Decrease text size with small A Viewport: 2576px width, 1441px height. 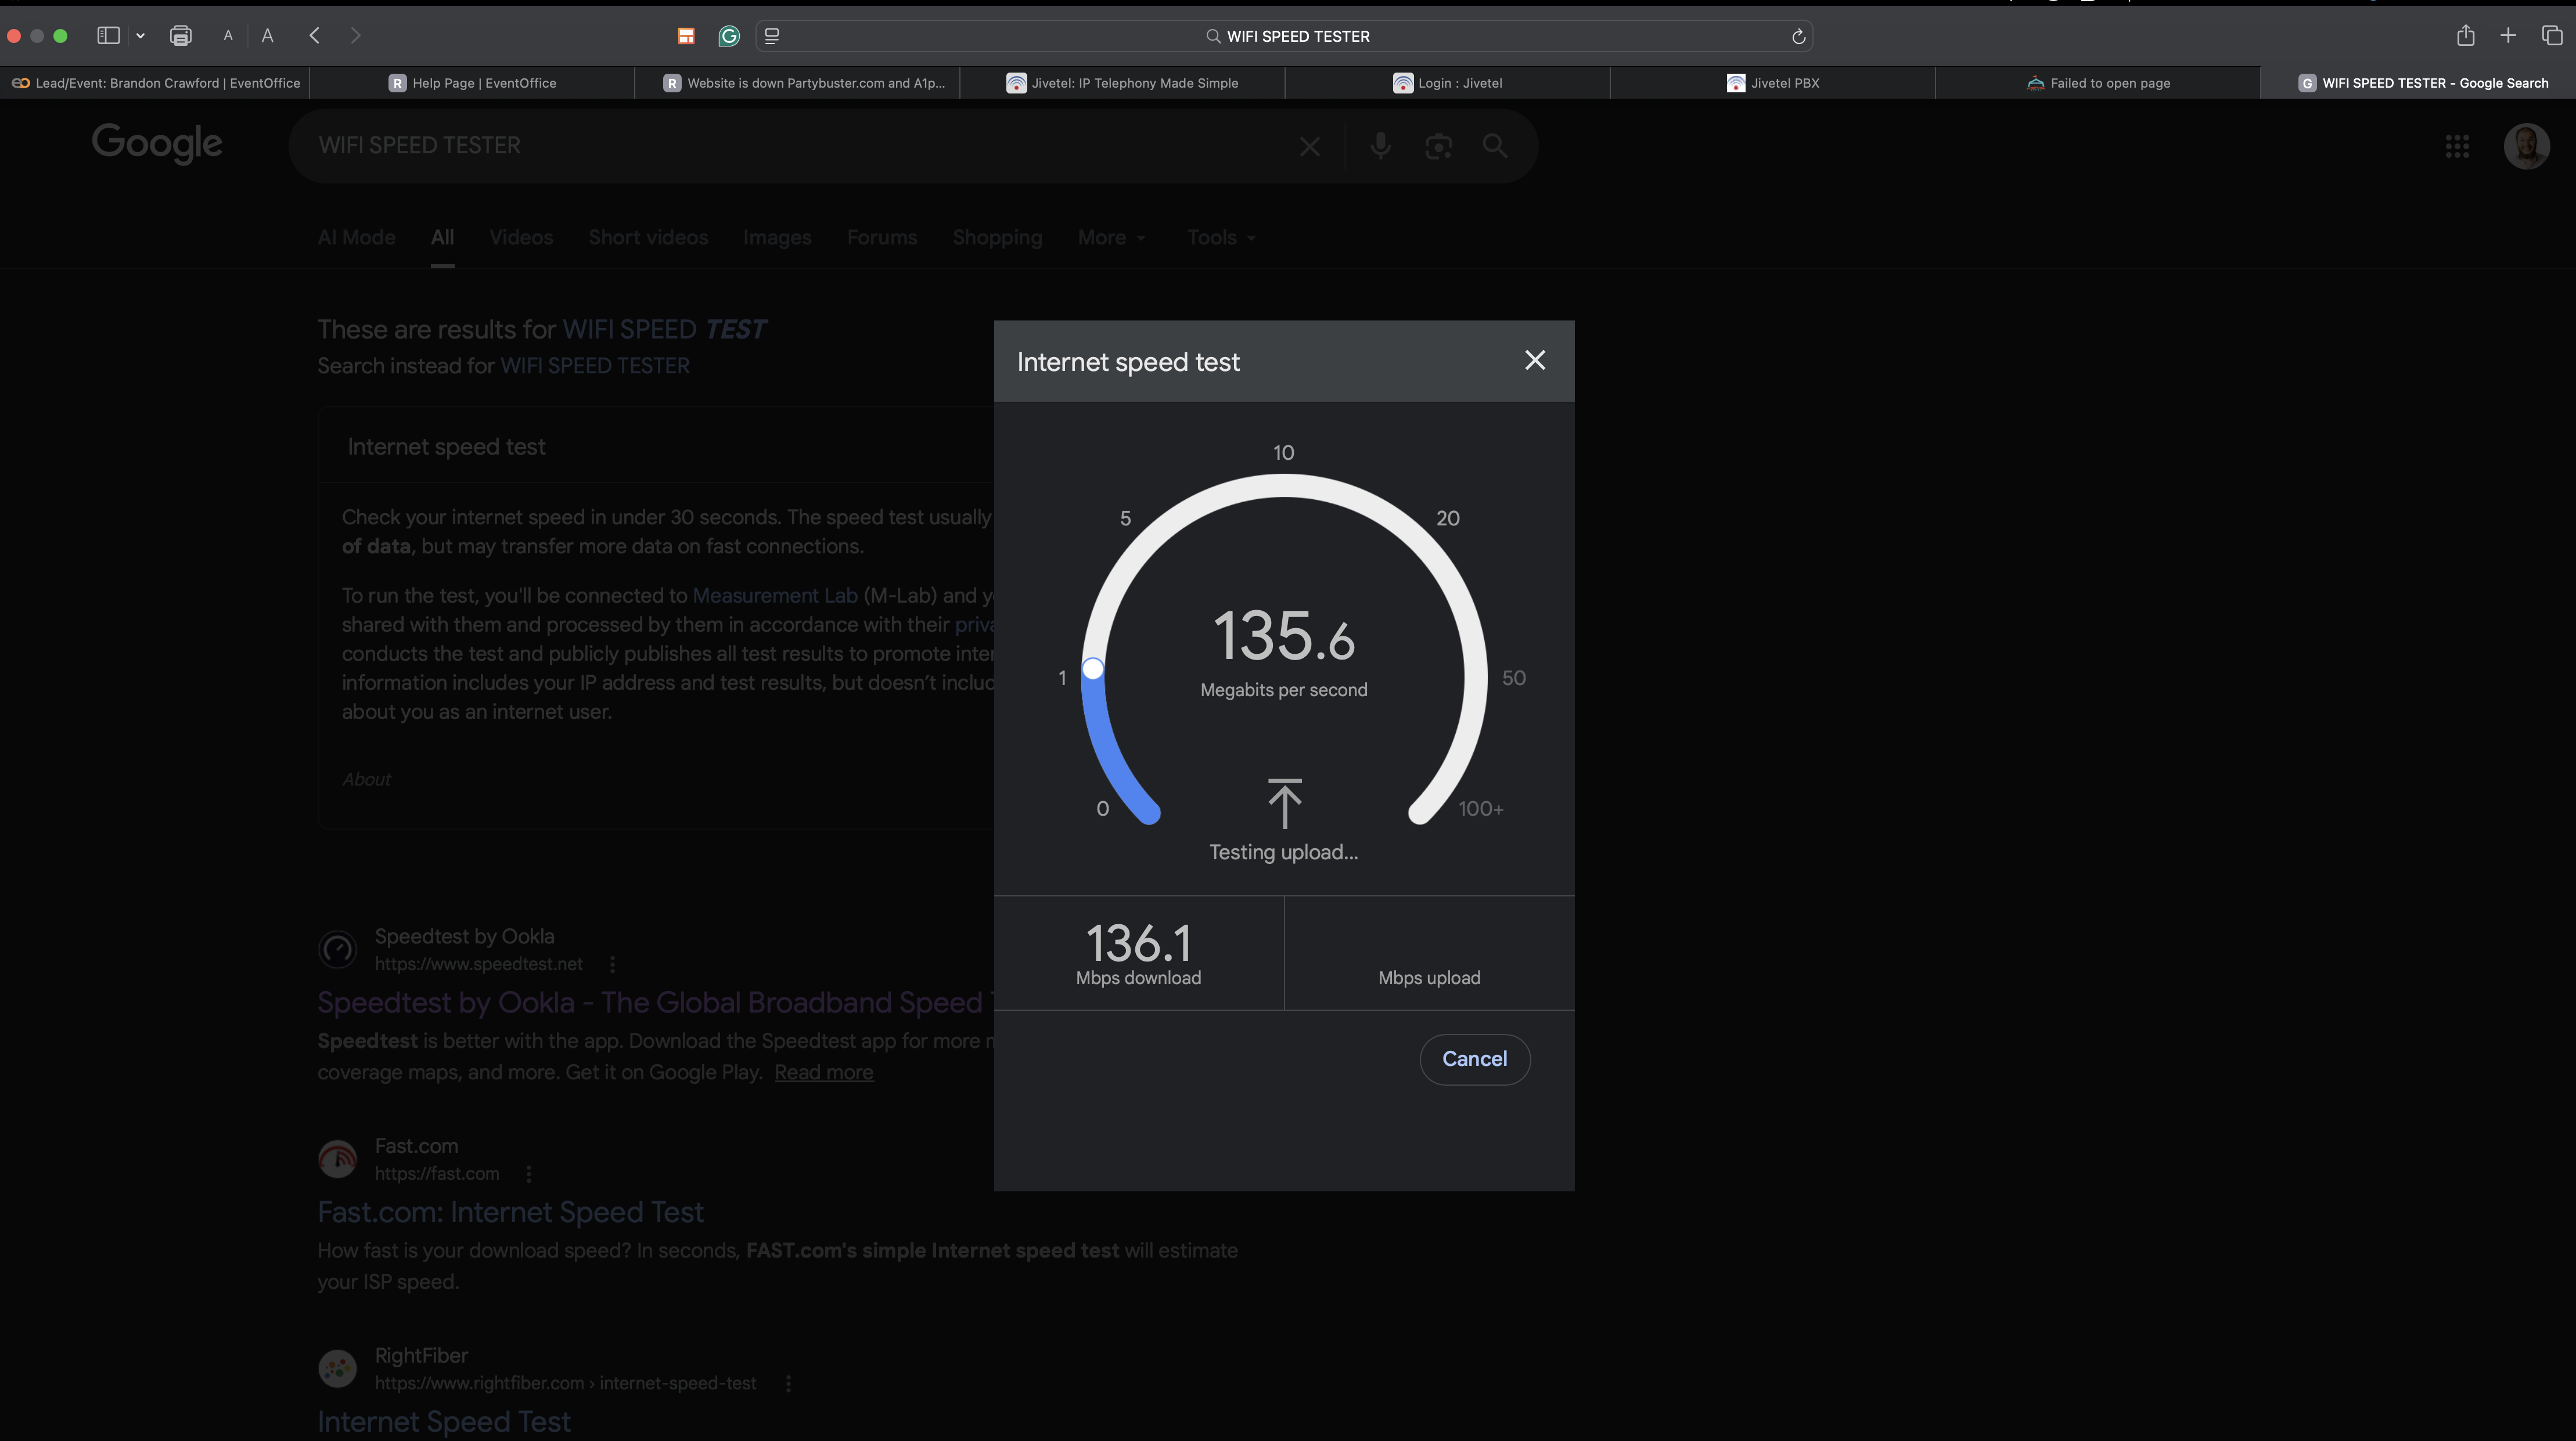228,36
